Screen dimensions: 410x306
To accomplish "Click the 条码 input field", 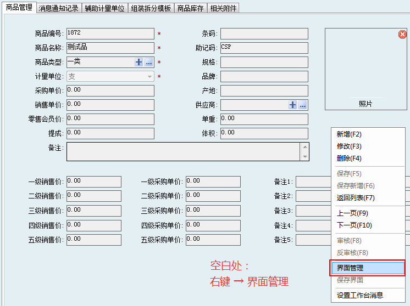I will pyautogui.click(x=264, y=34).
